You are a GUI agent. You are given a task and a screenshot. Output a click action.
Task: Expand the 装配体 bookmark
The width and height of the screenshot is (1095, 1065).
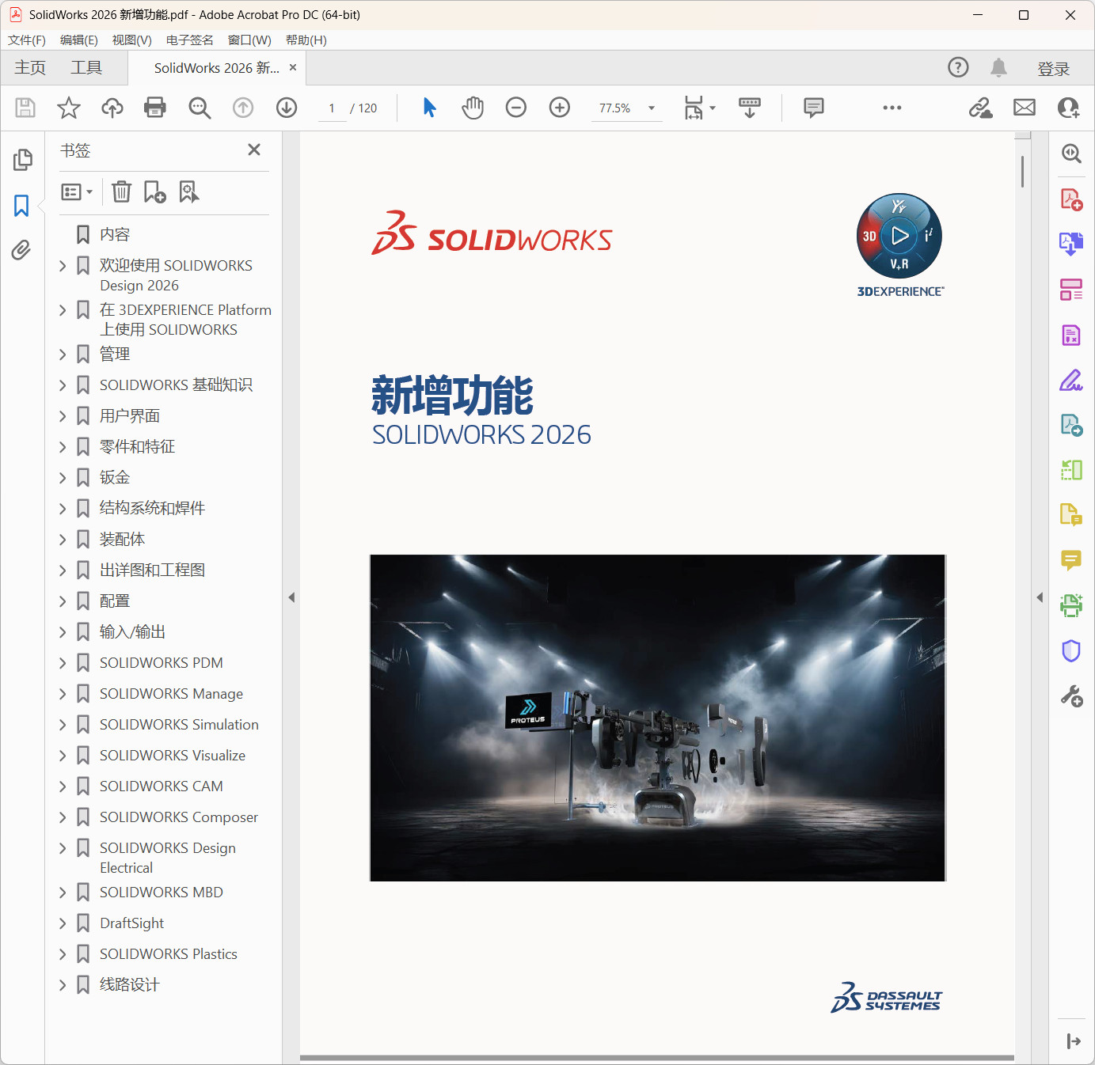point(63,540)
